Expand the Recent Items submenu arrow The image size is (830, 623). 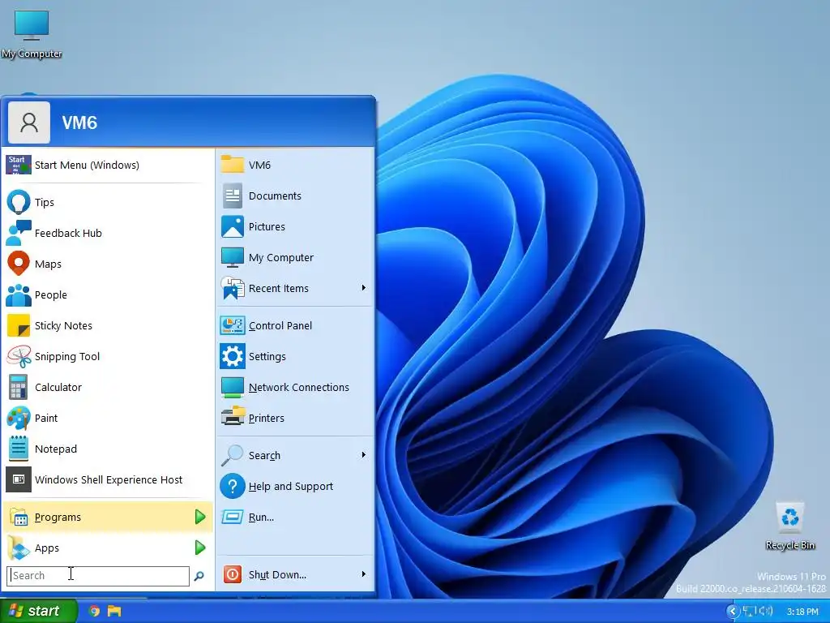pos(364,288)
